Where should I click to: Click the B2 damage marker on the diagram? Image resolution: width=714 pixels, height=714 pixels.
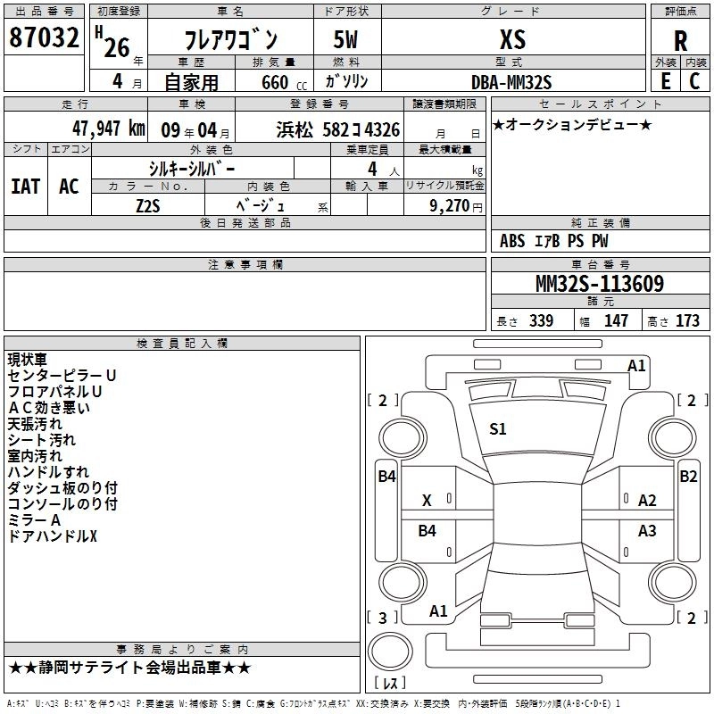click(688, 477)
